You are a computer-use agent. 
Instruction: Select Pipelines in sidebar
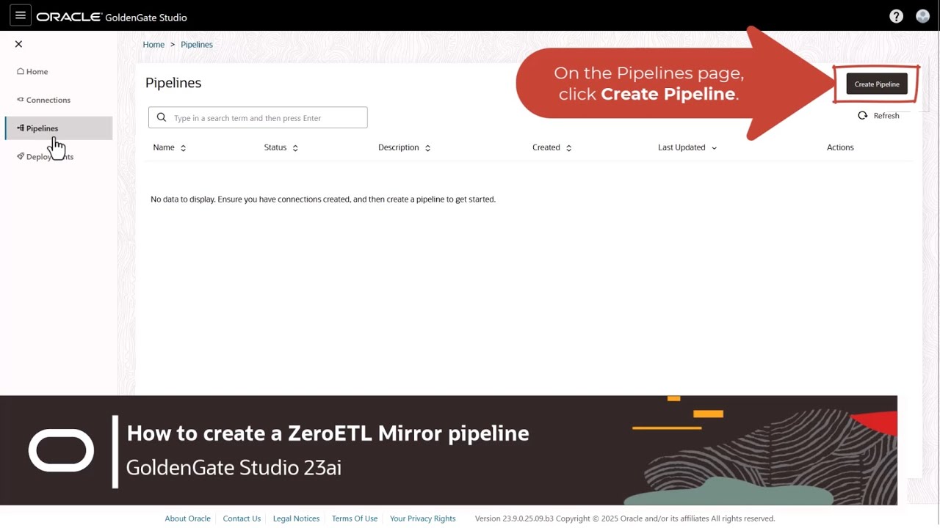tap(59, 128)
